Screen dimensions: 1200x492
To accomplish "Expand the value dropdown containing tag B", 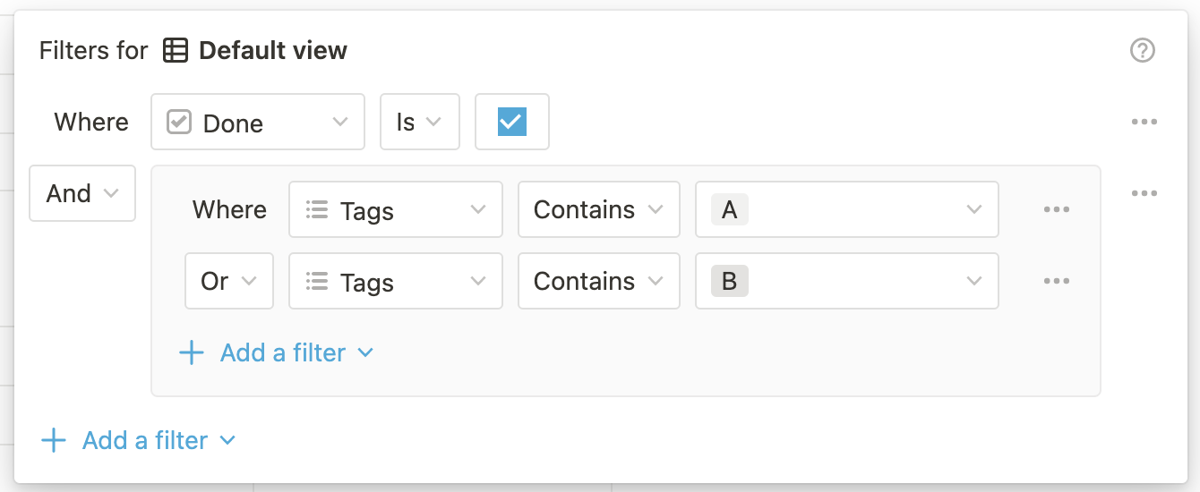I will [973, 281].
